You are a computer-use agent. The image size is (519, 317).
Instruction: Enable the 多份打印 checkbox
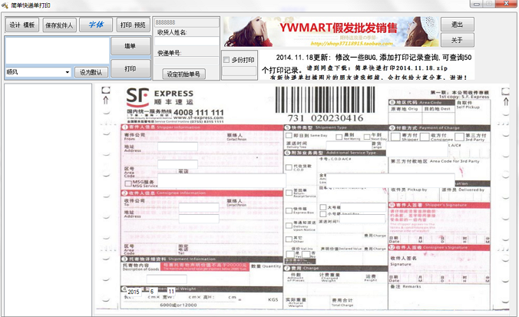pos(226,60)
